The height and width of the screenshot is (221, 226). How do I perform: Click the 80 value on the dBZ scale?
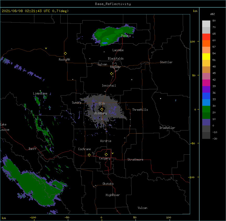[214, 21]
